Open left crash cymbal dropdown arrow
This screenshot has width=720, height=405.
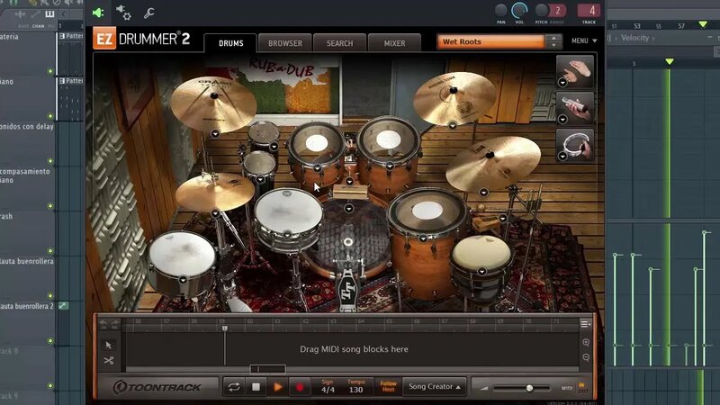215,133
